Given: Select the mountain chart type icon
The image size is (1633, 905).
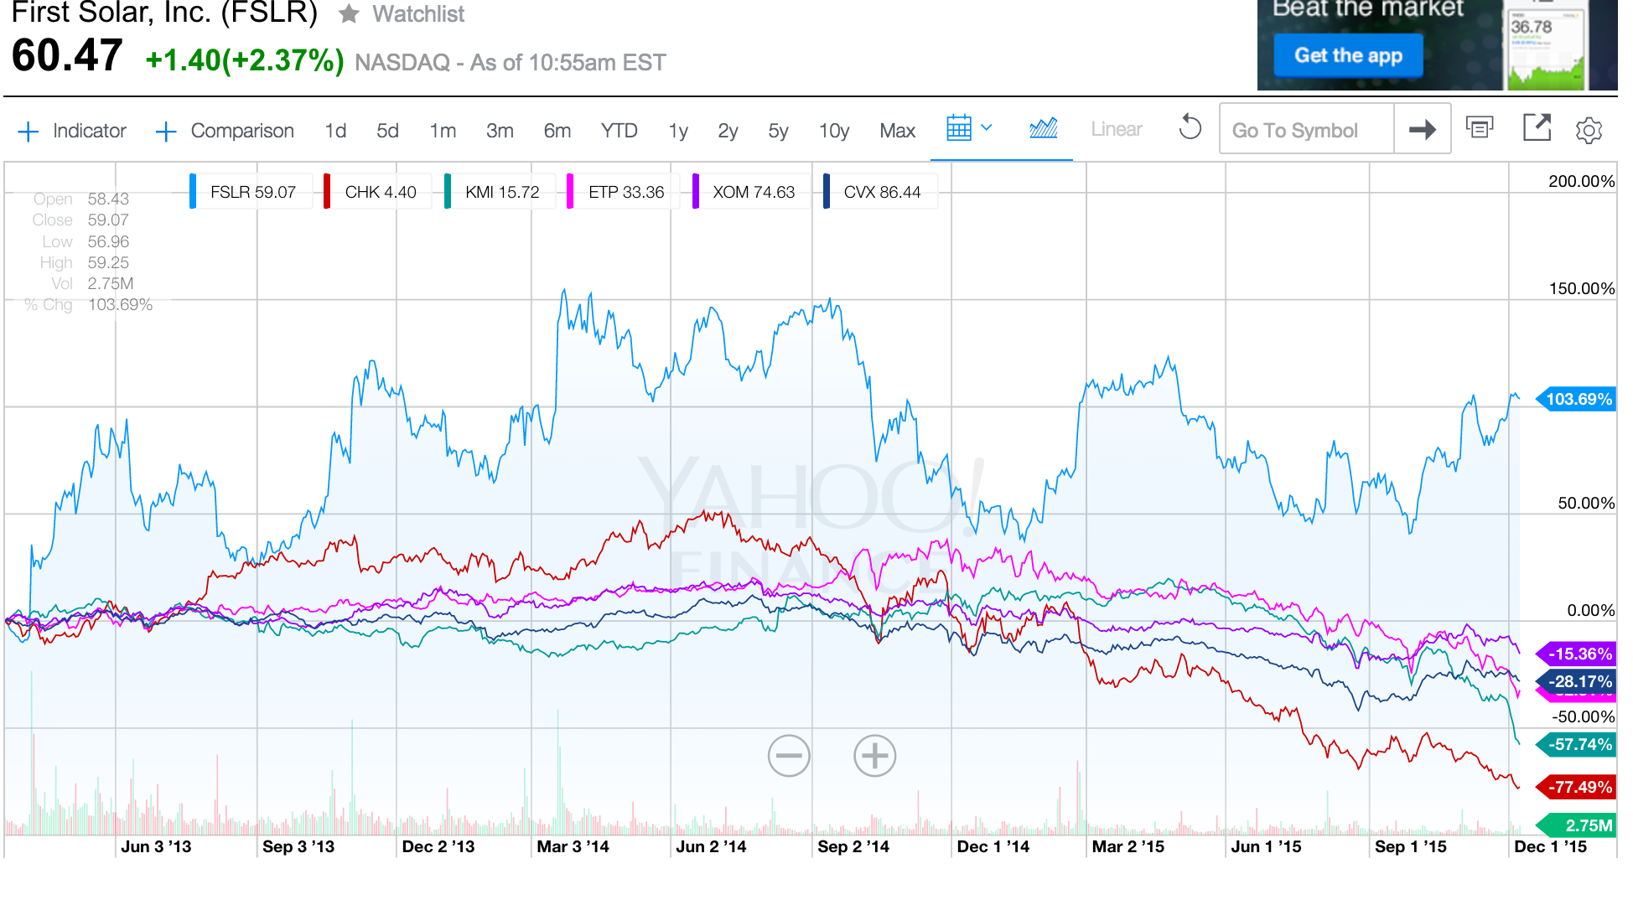Looking at the screenshot, I should 1043,129.
